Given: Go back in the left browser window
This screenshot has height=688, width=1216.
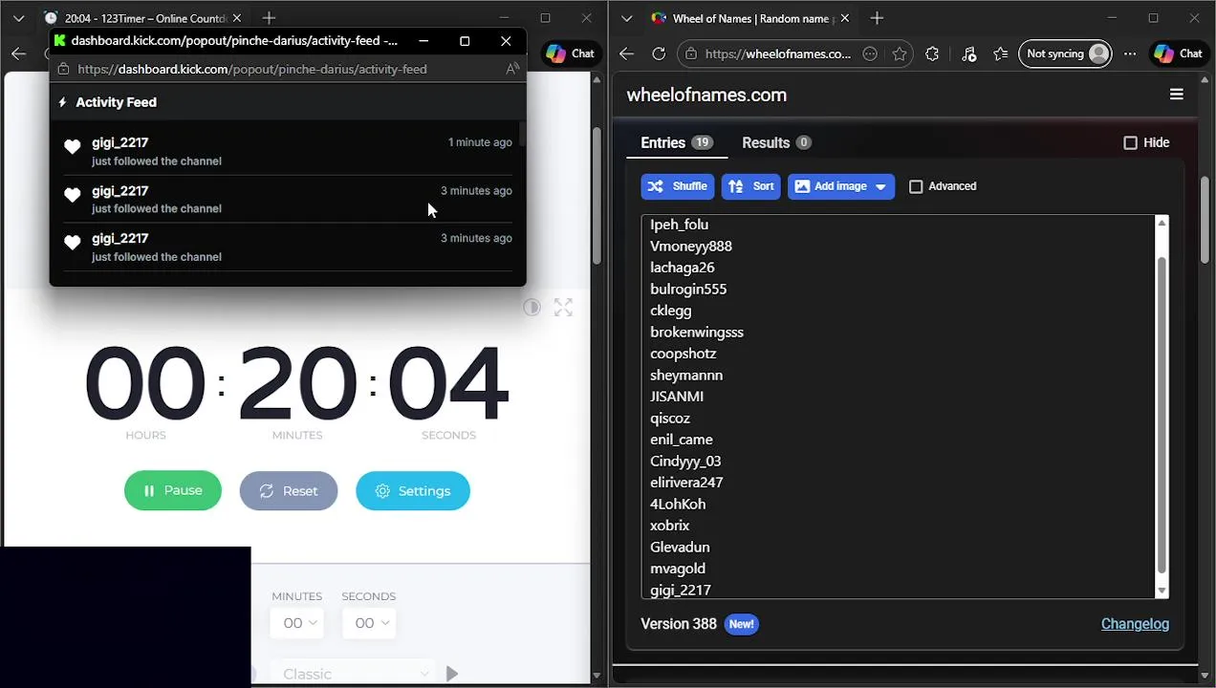Looking at the screenshot, I should [18, 54].
